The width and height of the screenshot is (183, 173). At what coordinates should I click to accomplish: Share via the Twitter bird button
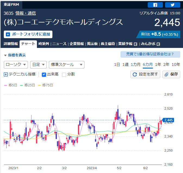pos(172,5)
